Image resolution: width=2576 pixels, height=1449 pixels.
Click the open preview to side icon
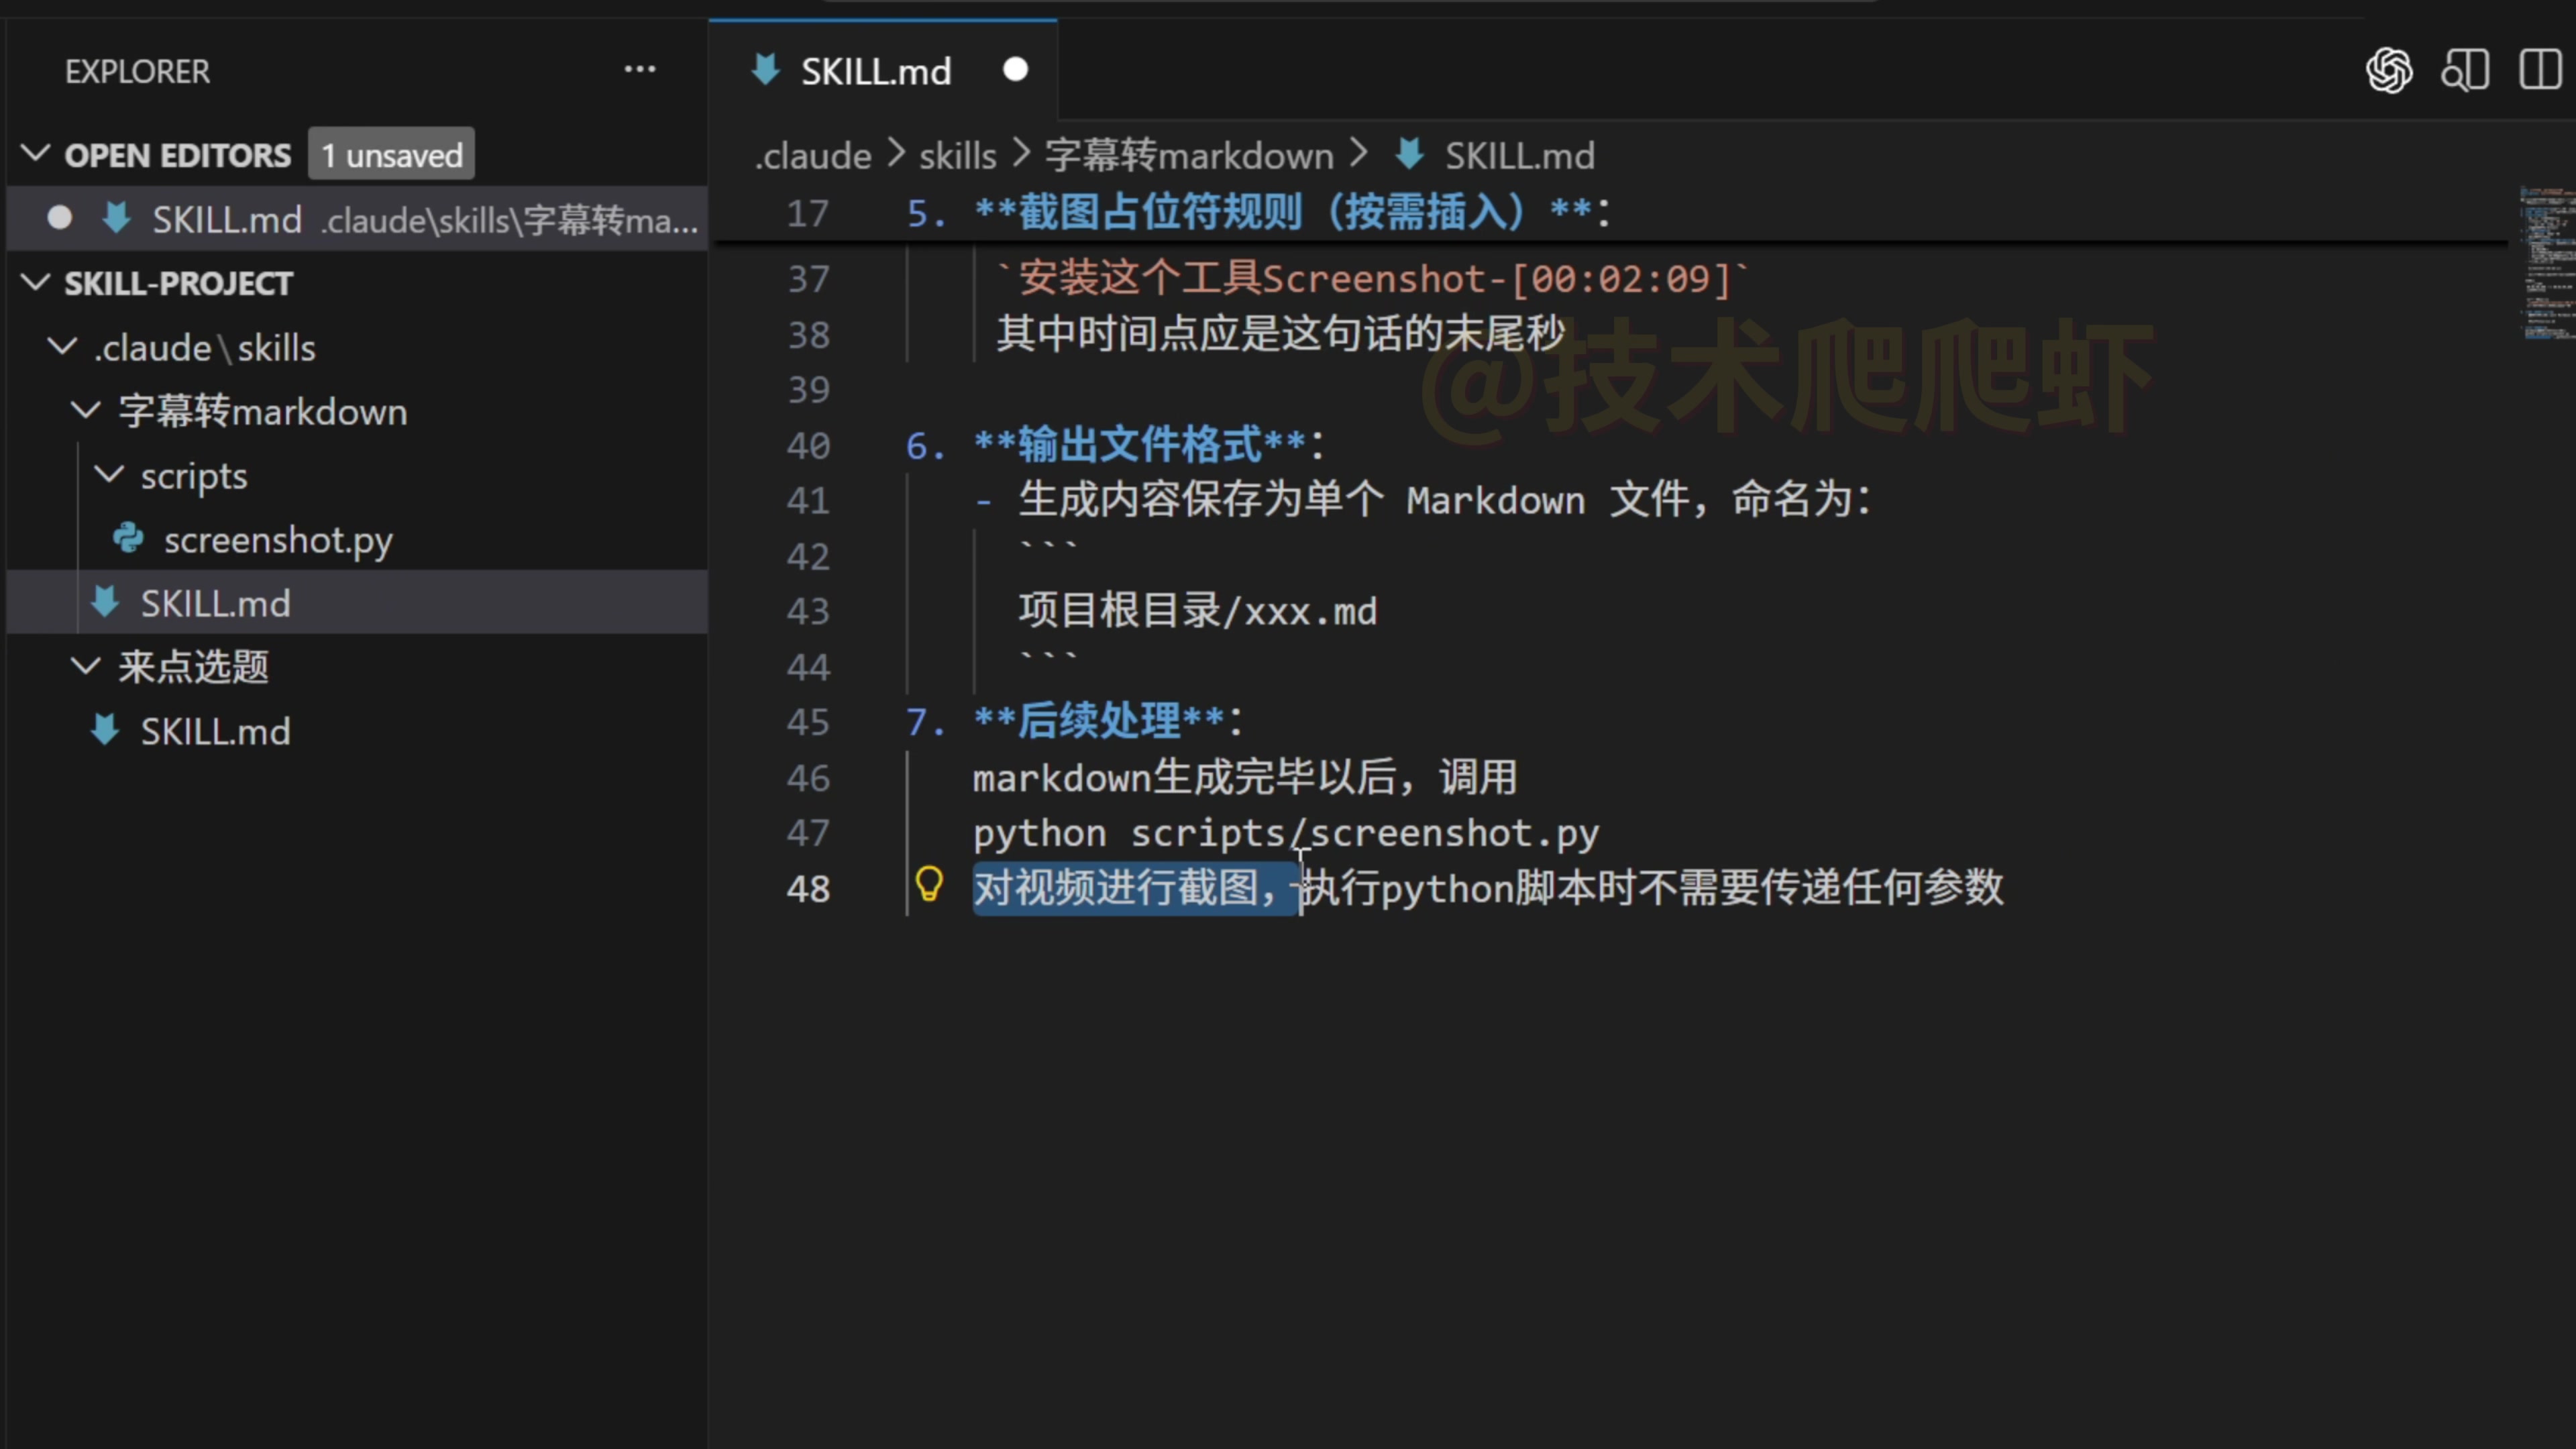[x=2464, y=71]
